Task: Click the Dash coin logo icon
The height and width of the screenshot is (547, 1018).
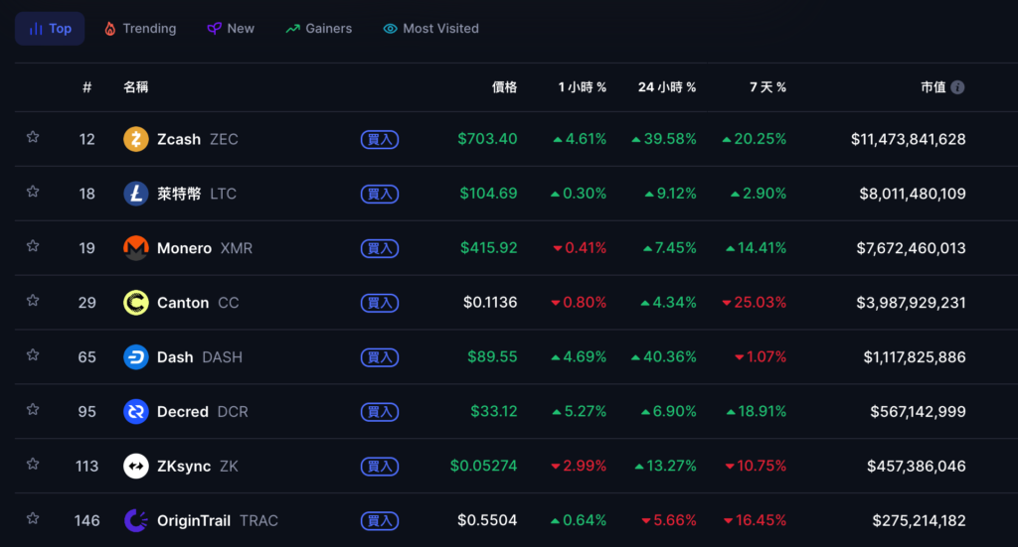Action: [136, 357]
